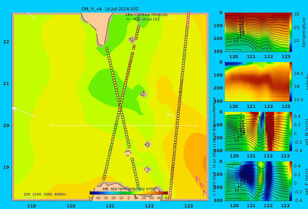Click longitude label 120 below the main map
Viewport: 308px width, 209px height.
(x=71, y=206)
